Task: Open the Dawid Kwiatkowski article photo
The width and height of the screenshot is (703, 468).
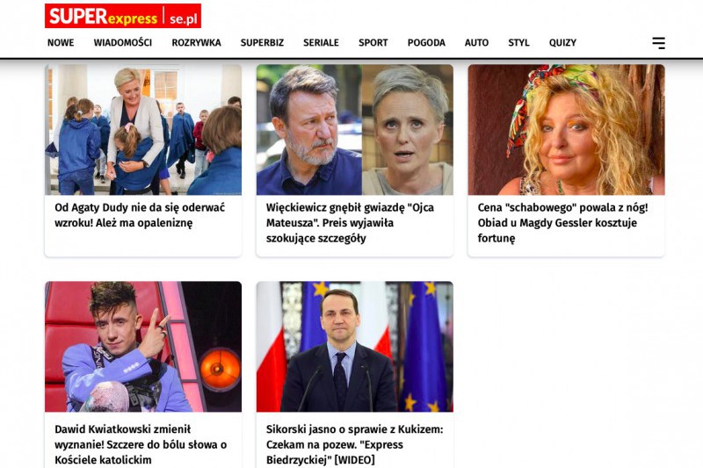Action: coord(143,347)
